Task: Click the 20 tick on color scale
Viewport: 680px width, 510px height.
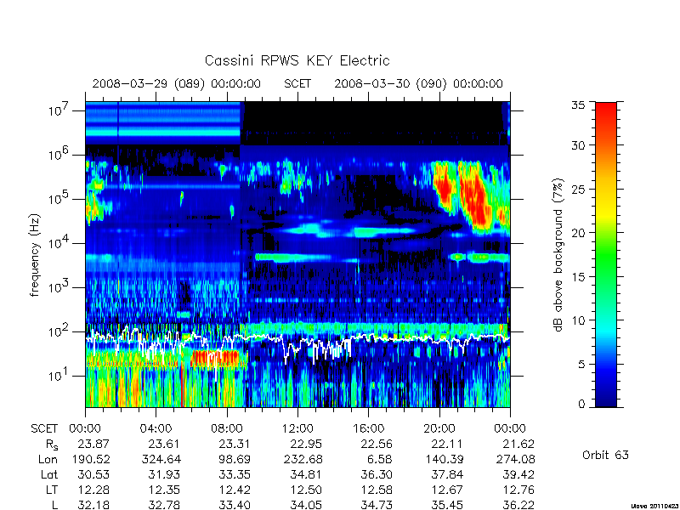Action: point(578,232)
